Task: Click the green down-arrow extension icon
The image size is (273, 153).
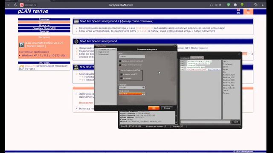Action: (x=242, y=5)
